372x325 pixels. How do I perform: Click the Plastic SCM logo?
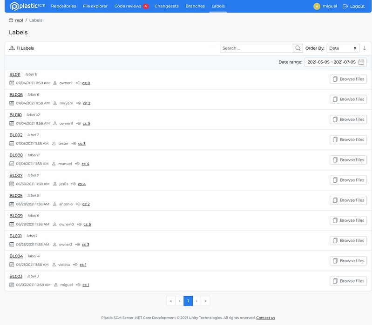27,6
